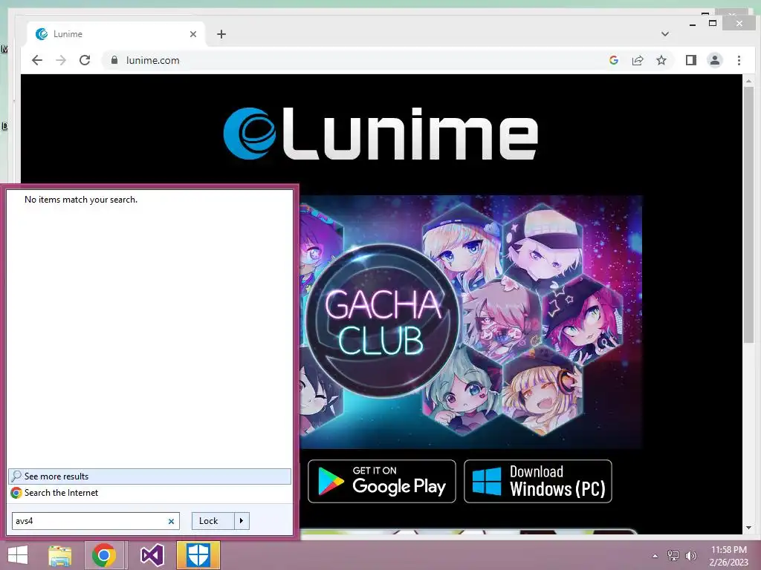Open the Gacha Club banner
Image resolution: width=761 pixels, height=570 pixels.
470,322
